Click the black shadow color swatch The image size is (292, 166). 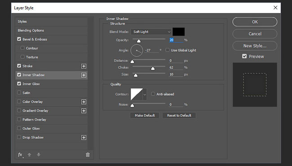tap(179, 32)
